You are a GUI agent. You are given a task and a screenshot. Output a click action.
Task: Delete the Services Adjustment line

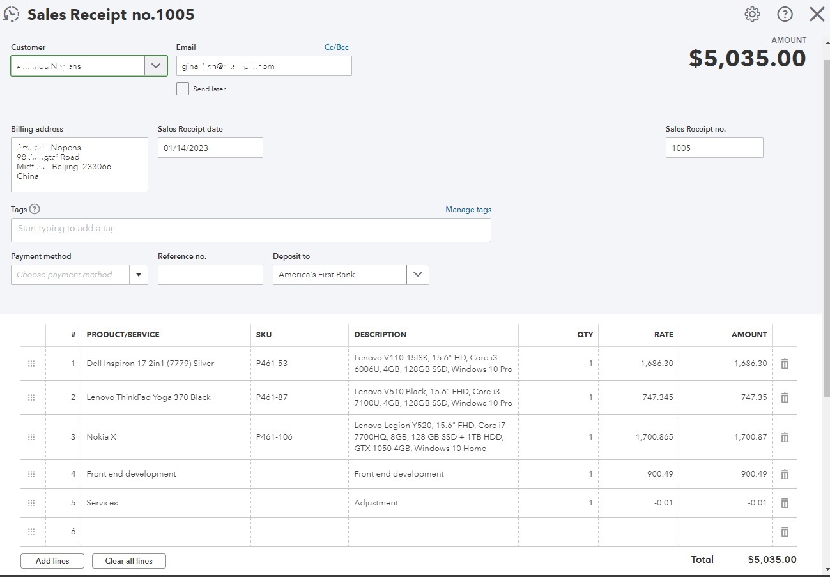(785, 503)
